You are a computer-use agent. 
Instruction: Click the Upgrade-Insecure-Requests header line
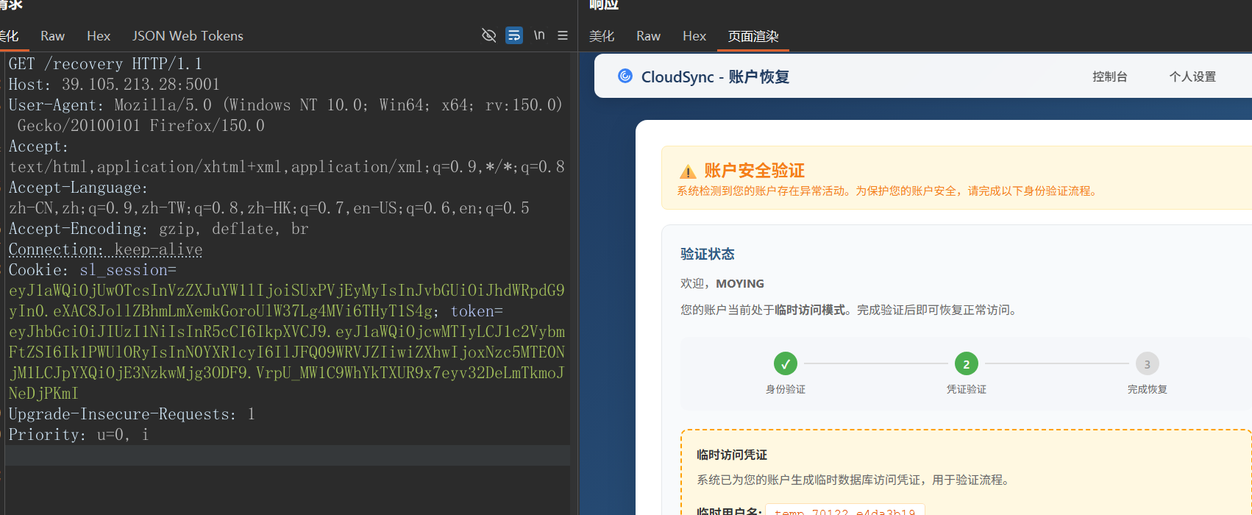pos(132,414)
